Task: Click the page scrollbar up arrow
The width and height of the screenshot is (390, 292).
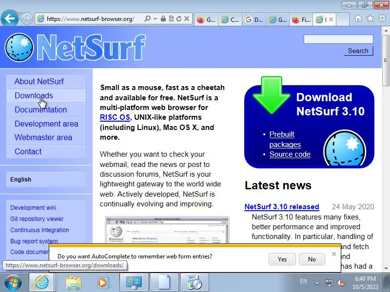Action: pos(386,31)
